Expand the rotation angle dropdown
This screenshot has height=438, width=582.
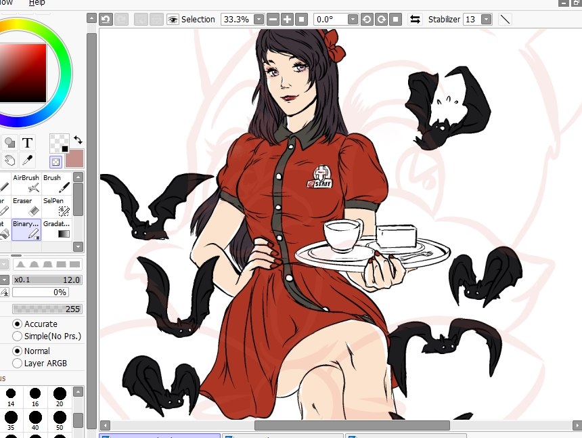(353, 19)
